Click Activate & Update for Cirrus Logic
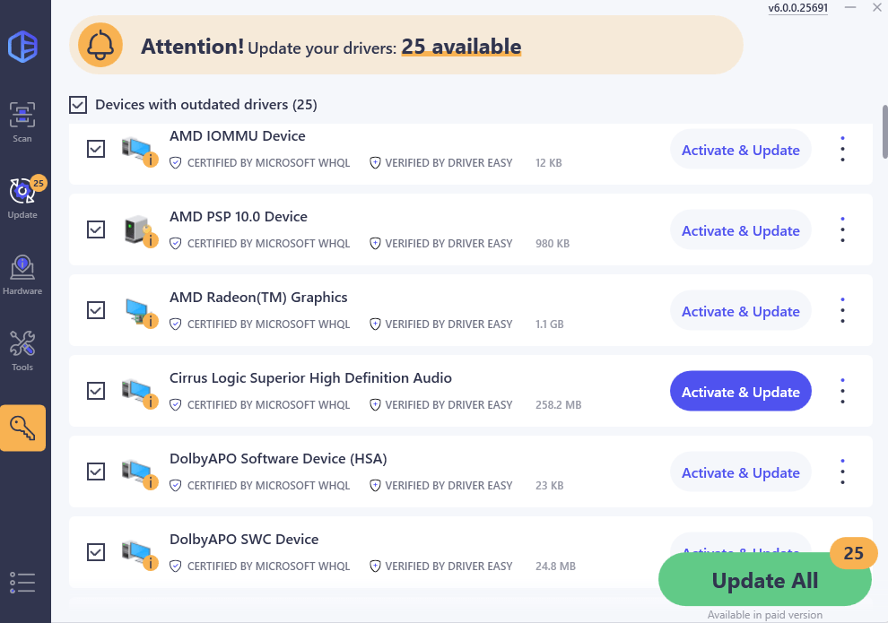888x623 pixels. click(740, 392)
